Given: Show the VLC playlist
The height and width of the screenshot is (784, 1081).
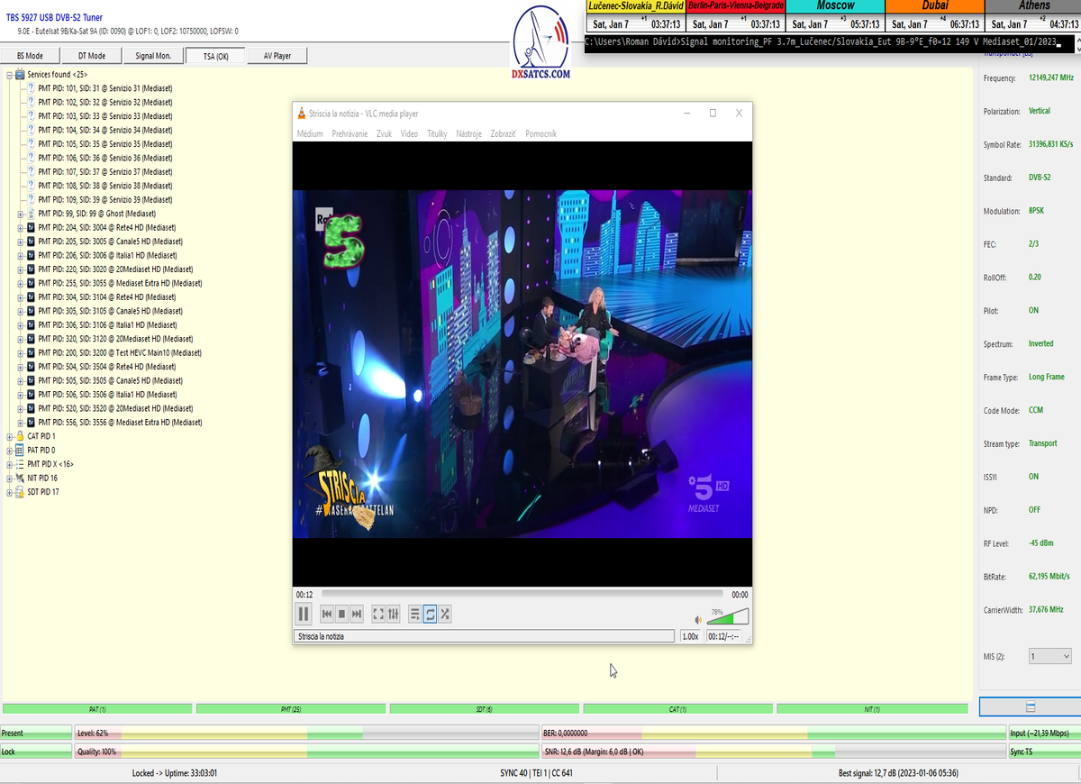Looking at the screenshot, I should [415, 614].
